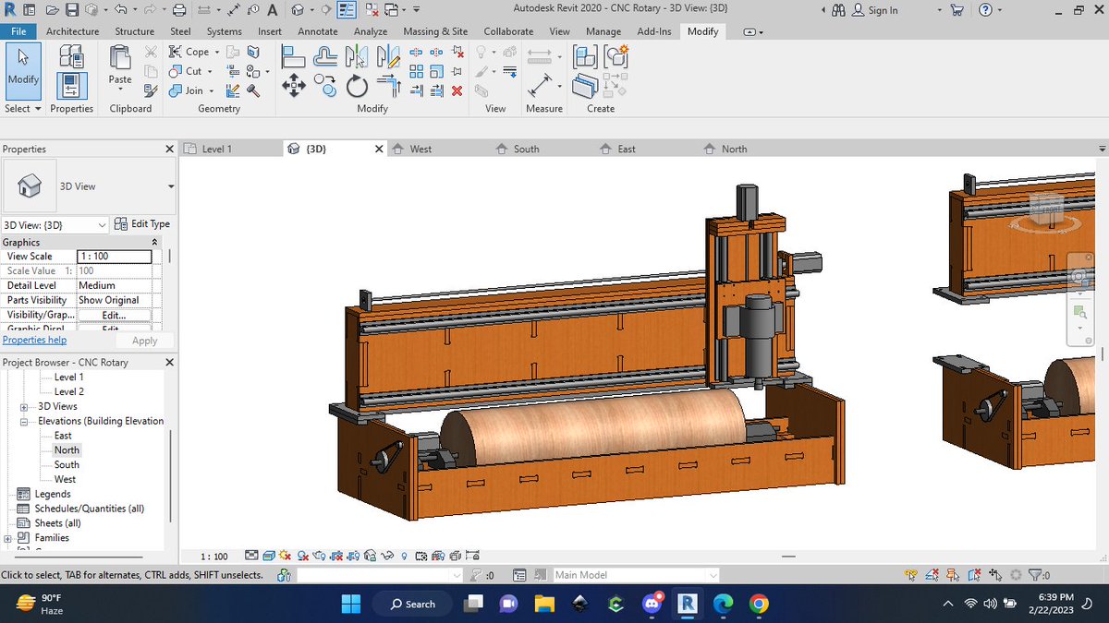Click the Pin icon in Modify panel
Viewport: 1109px width, 623px height.
coord(456,69)
